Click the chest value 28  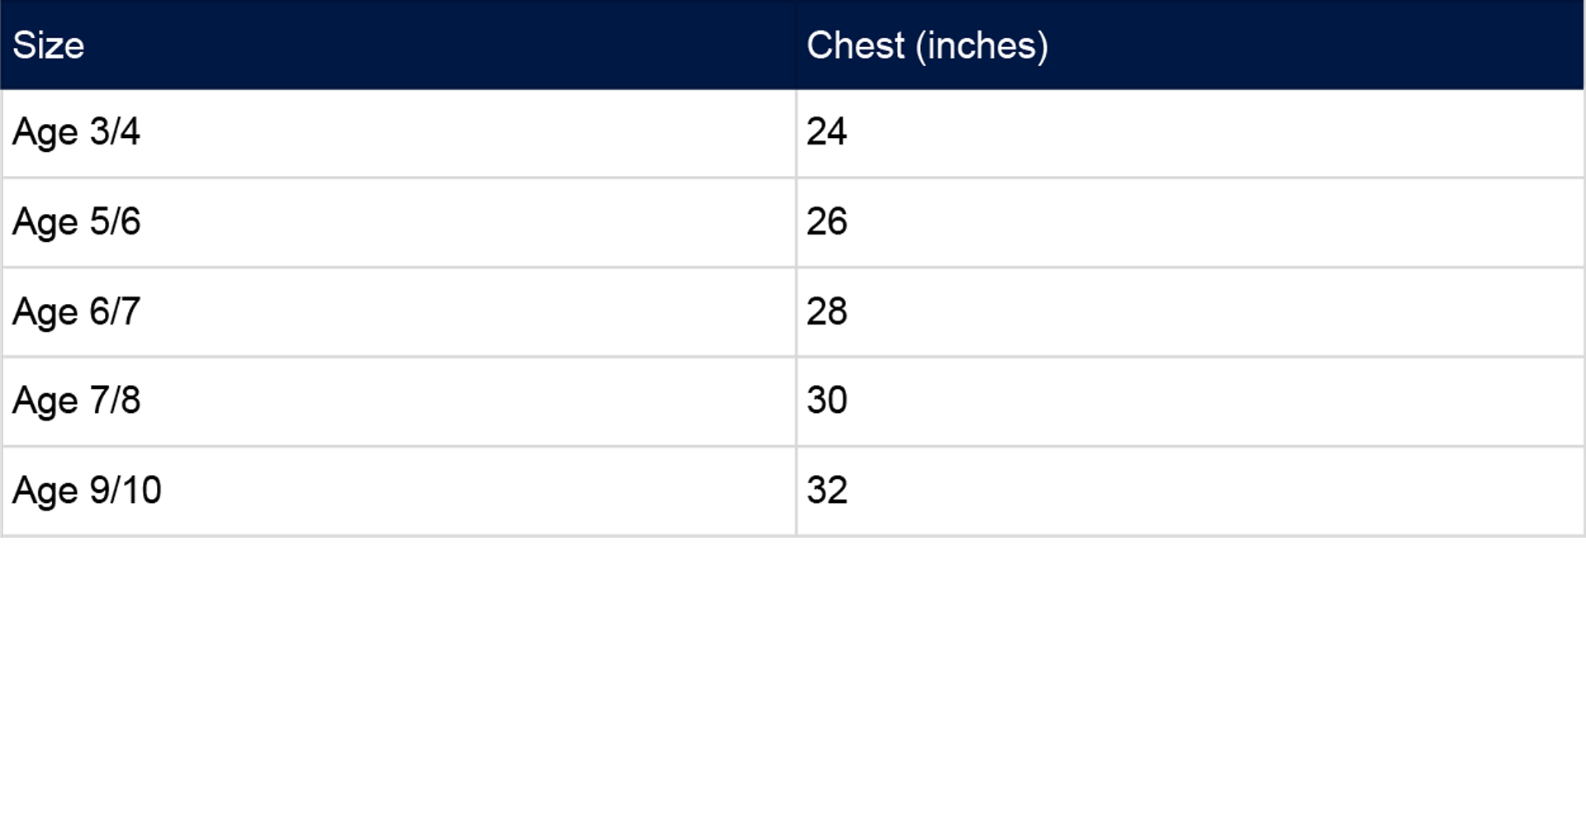pos(827,311)
